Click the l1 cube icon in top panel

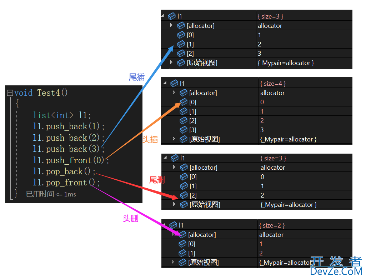(172, 16)
